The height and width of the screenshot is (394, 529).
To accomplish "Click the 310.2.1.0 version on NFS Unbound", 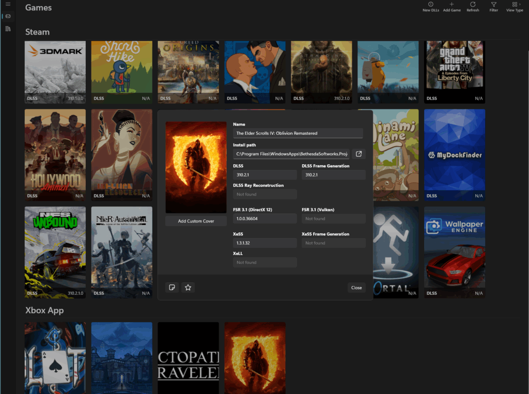I will (75, 293).
